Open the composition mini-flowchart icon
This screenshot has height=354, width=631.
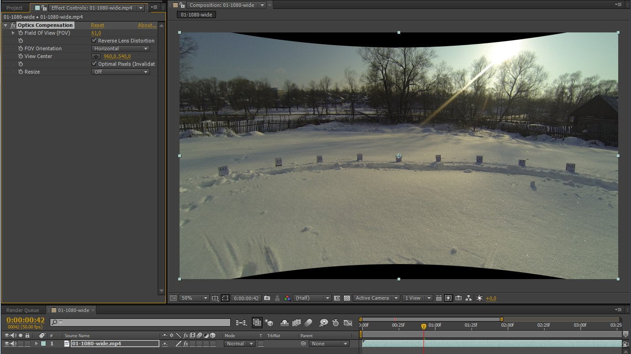[241, 322]
